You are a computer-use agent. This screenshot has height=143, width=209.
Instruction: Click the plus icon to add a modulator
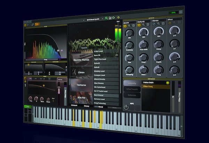click(49, 79)
